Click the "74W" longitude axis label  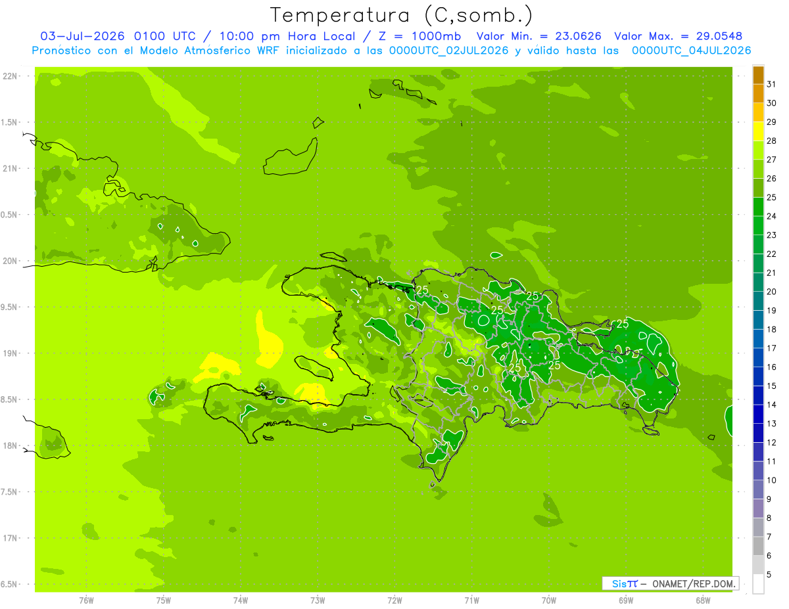pos(241,600)
